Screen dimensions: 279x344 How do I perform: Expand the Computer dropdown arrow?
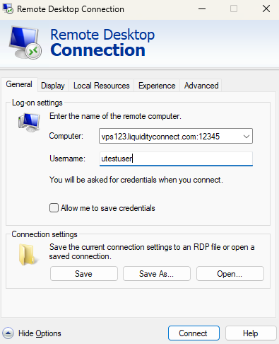[247, 136]
